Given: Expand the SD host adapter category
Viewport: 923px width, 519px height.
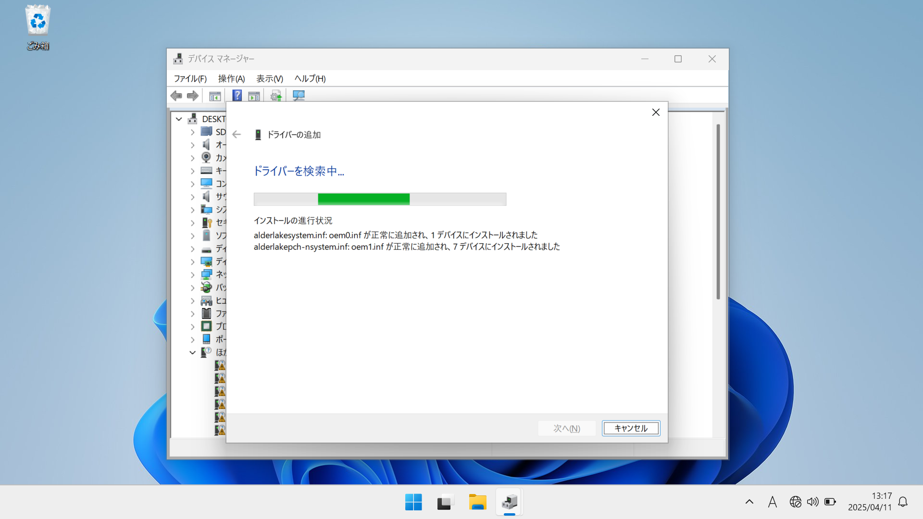Looking at the screenshot, I should tap(192, 132).
